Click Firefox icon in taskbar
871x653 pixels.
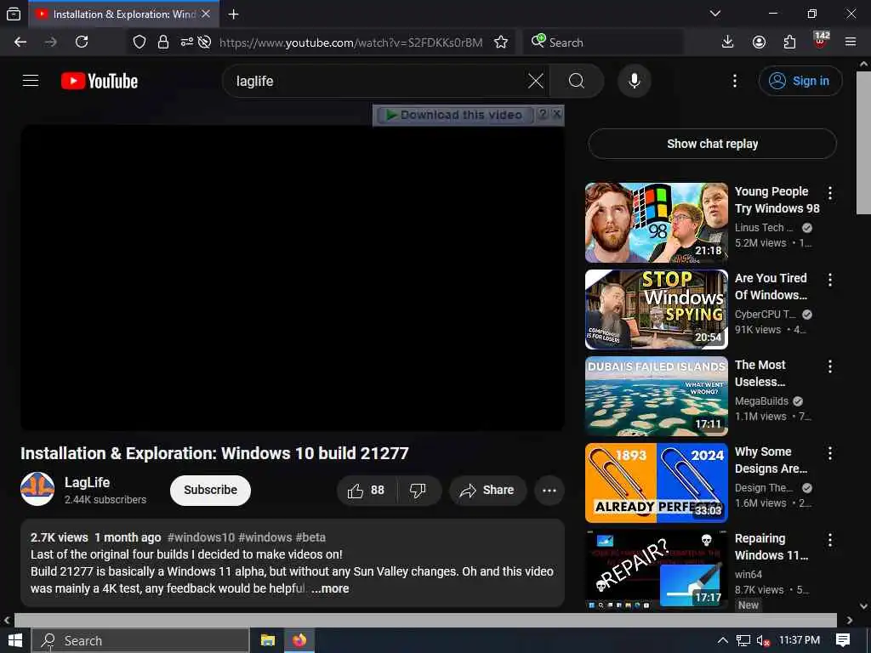299,640
